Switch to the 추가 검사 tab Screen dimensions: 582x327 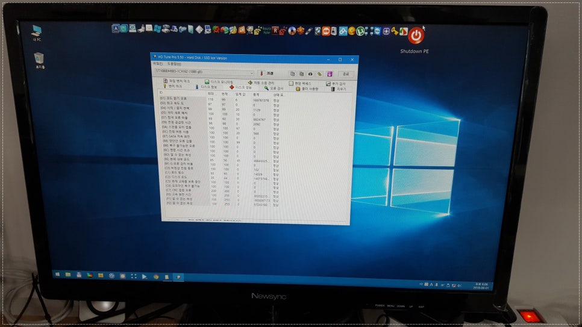point(336,84)
